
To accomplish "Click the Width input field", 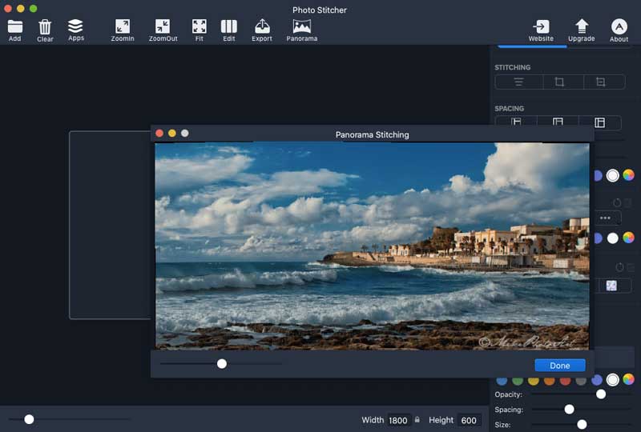I will tap(398, 420).
